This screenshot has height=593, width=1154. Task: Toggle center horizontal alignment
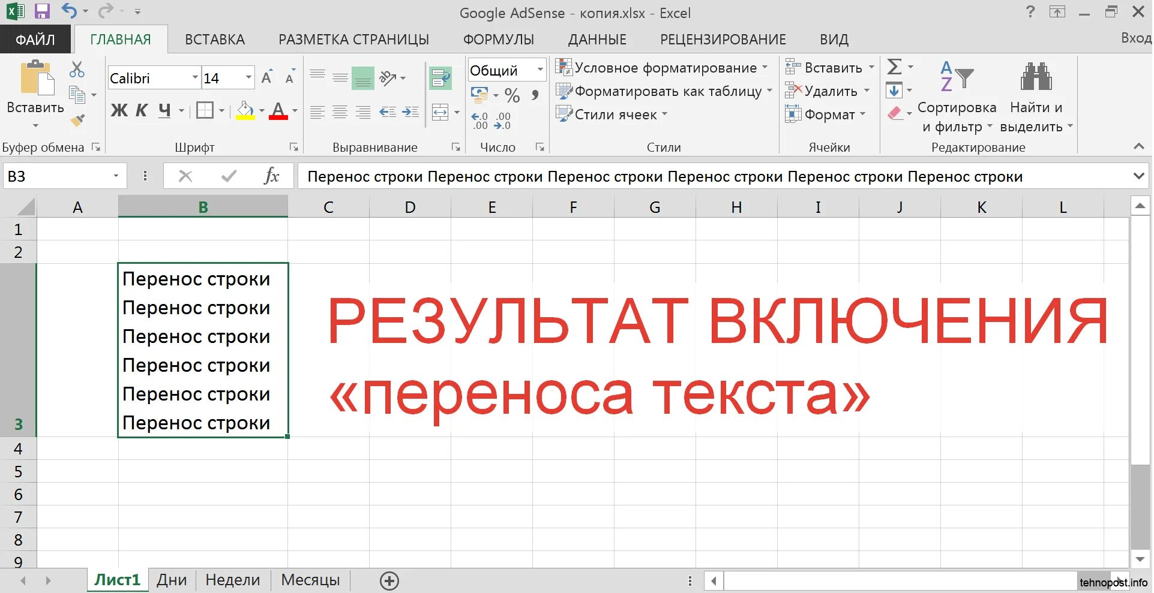340,112
